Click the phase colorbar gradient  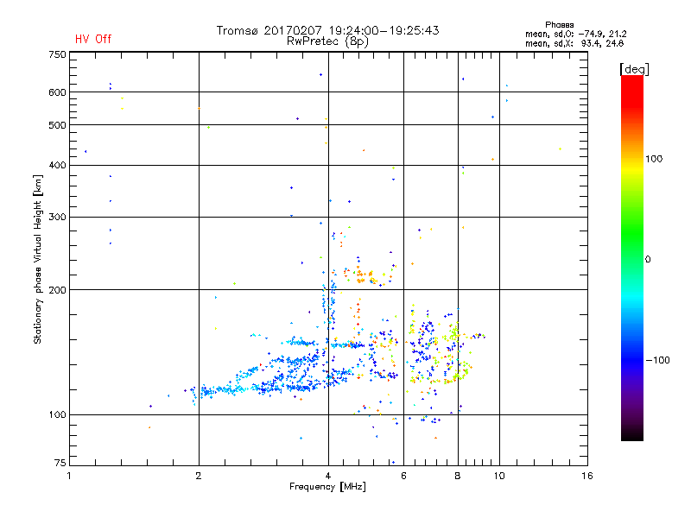pos(632,257)
